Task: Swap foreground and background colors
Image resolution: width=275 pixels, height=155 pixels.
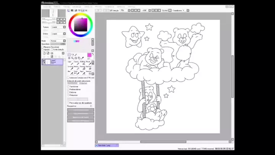Action: 93,54
